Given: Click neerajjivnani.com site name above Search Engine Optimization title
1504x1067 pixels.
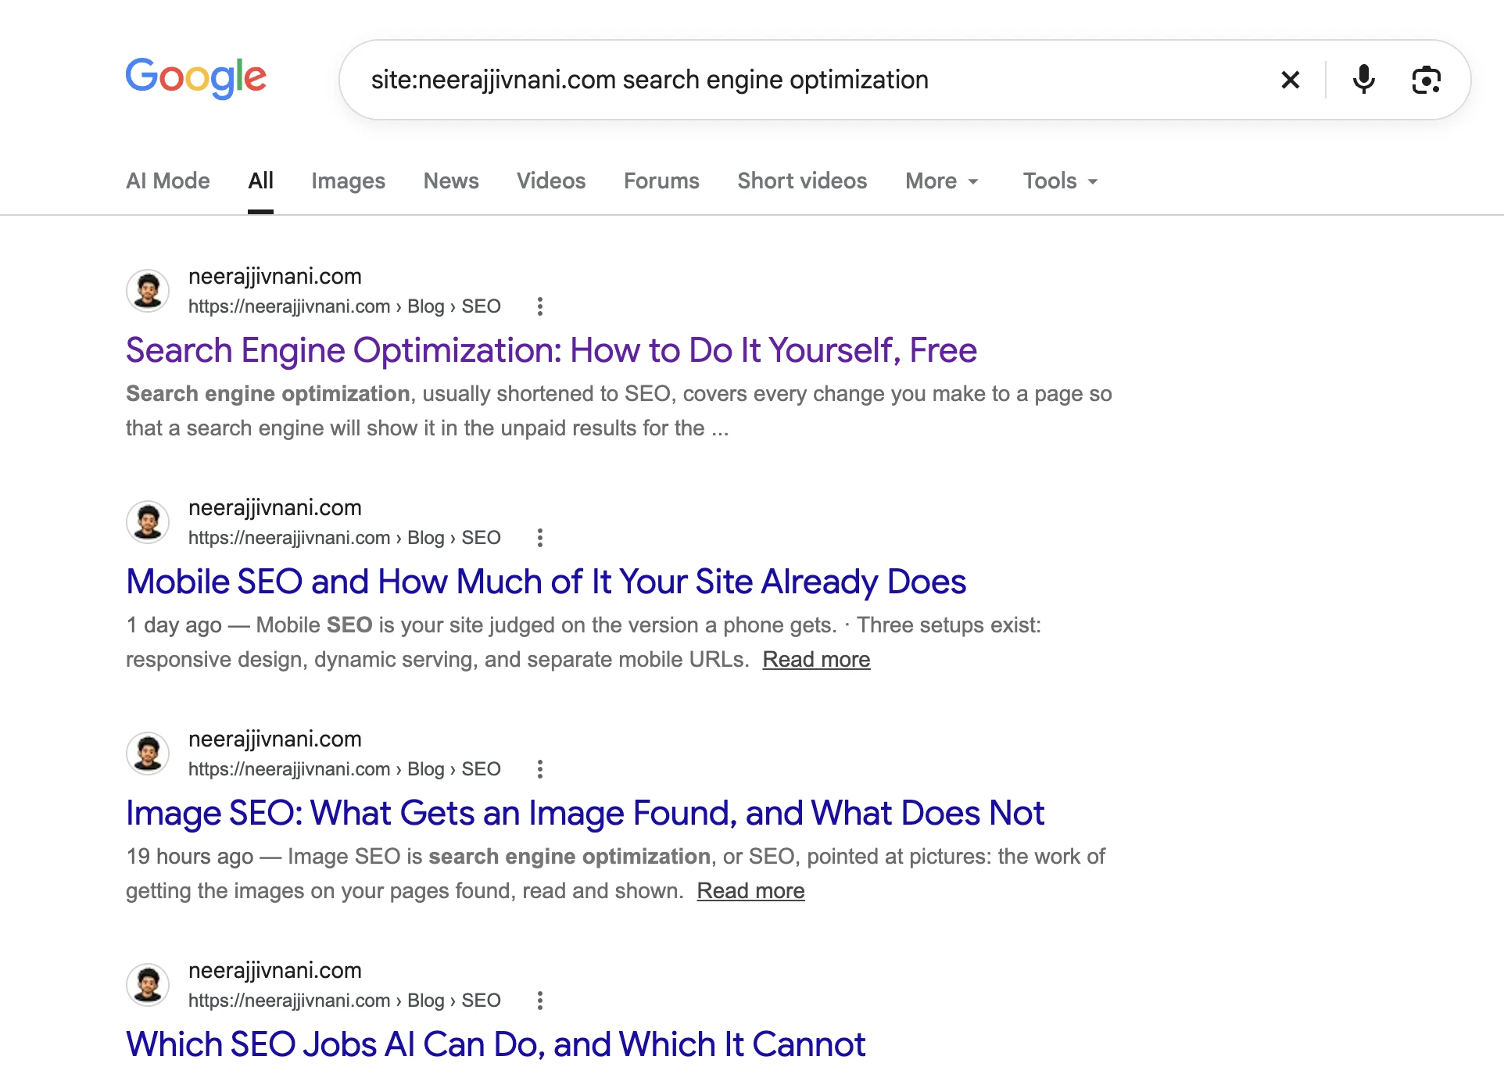Looking at the screenshot, I should coord(275,277).
